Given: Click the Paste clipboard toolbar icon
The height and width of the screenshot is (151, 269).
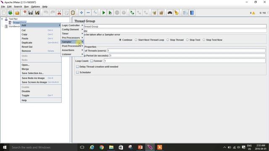Looking at the screenshot, I should (73, 13).
